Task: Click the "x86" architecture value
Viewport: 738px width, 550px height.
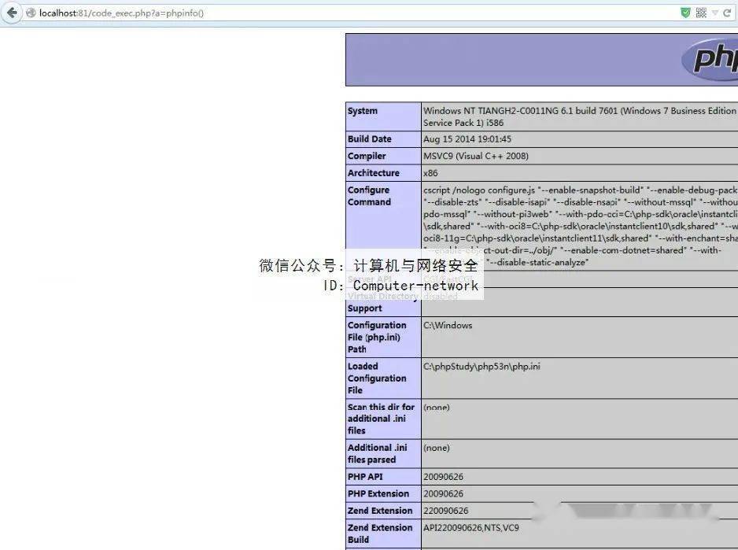Action: (430, 173)
